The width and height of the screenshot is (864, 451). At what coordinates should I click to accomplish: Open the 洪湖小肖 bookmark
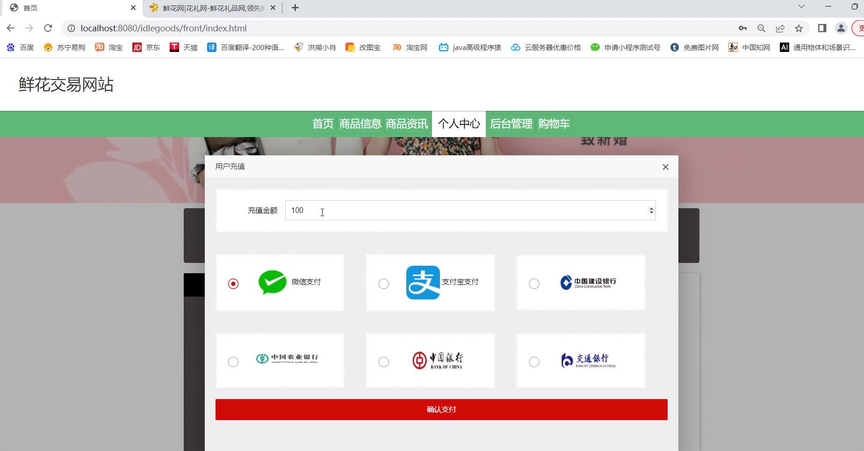click(x=315, y=47)
